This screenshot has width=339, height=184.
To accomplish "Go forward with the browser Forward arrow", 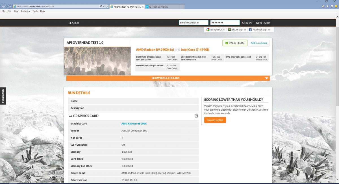I will tap(9, 6).
